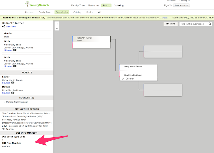Click the empty grandparent card above Henry
This screenshot has height=153, width=214.
click(x=163, y=51)
